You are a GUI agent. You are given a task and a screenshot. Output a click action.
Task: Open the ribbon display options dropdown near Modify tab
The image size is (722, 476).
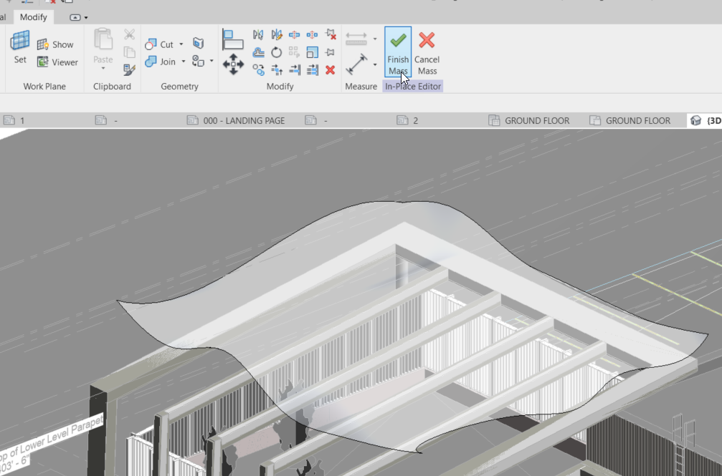pyautogui.click(x=78, y=17)
